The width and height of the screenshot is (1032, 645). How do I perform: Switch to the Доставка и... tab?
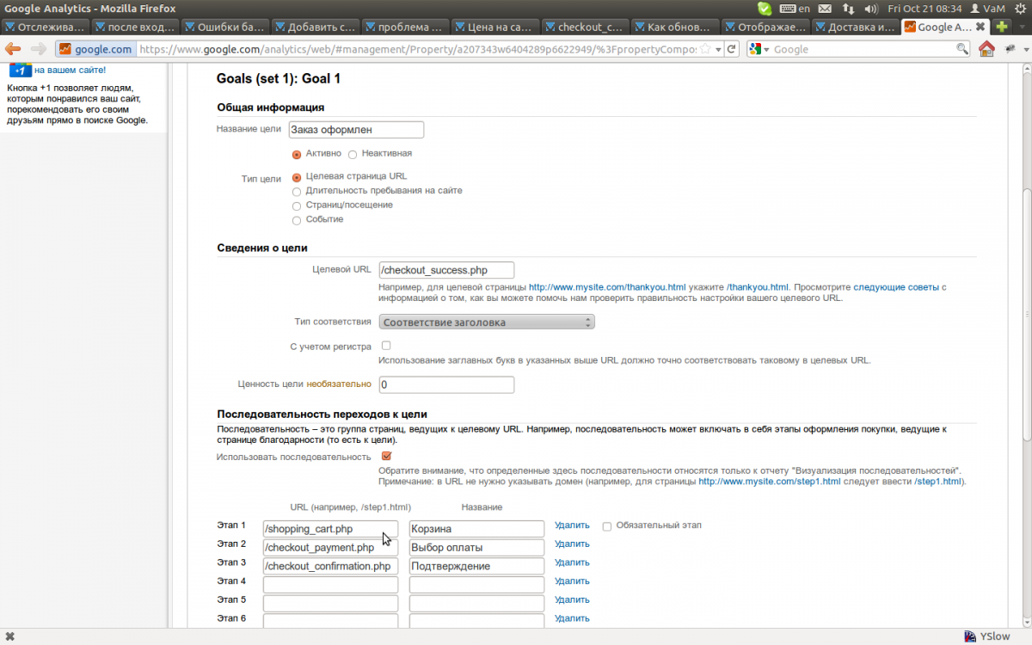(x=856, y=27)
